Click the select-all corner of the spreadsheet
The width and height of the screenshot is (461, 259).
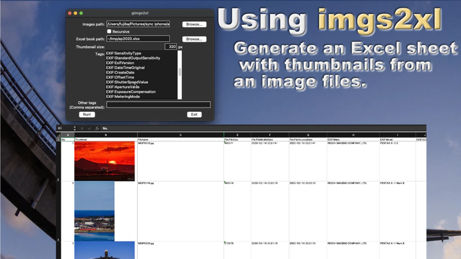click(58, 136)
